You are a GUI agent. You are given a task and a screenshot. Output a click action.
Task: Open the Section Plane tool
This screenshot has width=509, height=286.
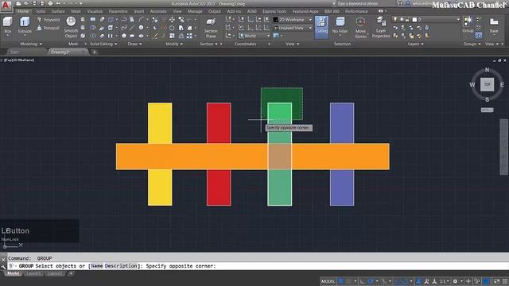coord(211,27)
